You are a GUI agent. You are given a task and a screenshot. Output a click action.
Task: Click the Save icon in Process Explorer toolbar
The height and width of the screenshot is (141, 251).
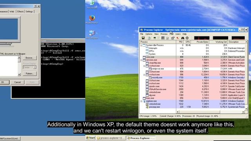pyautogui.click(x=143, y=38)
